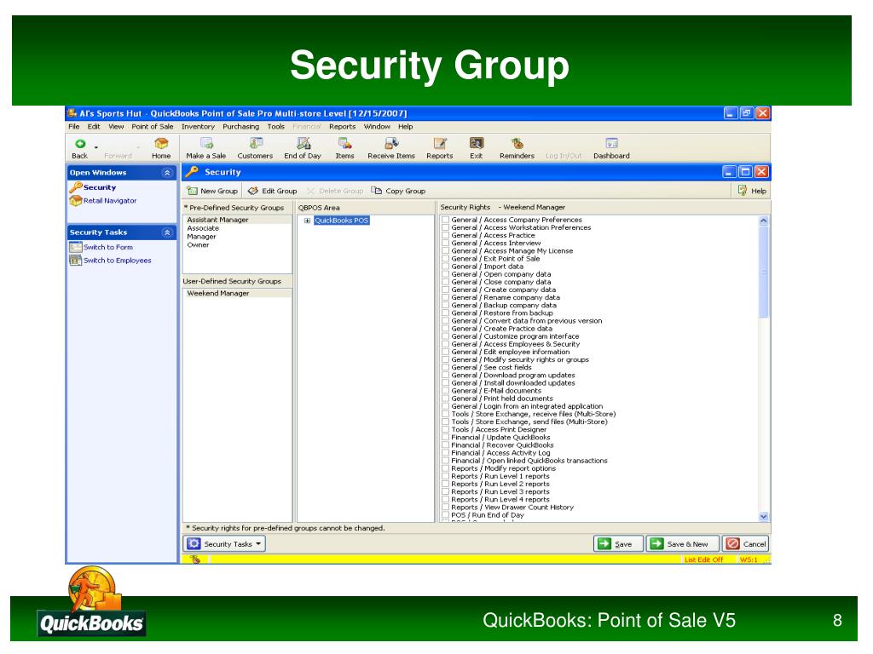The image size is (873, 654).
Task: Open the Security Tasks dropdown button
Action: (x=224, y=544)
